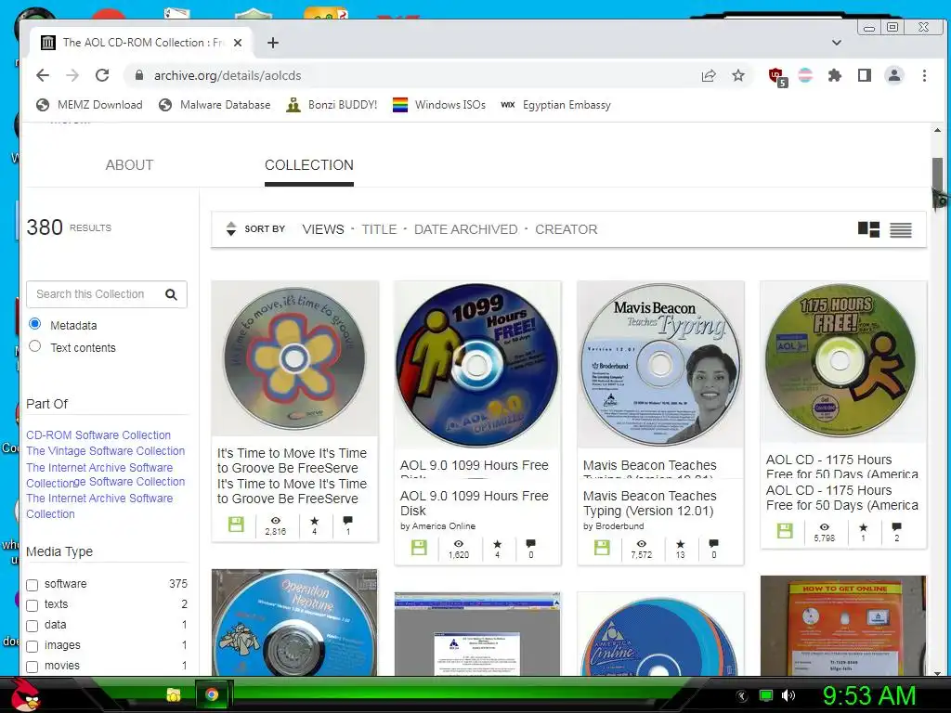The width and height of the screenshot is (951, 713).
Task: Sort results by TITLE
Action: click(x=379, y=229)
